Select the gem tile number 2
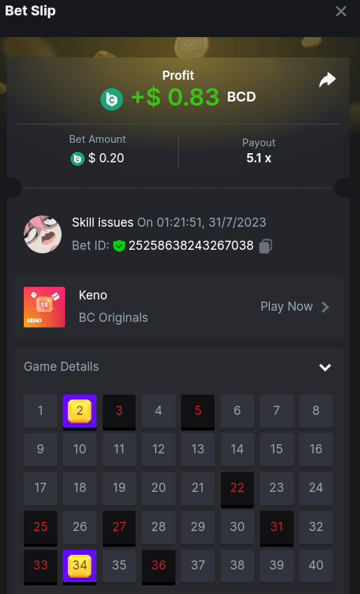 80,412
